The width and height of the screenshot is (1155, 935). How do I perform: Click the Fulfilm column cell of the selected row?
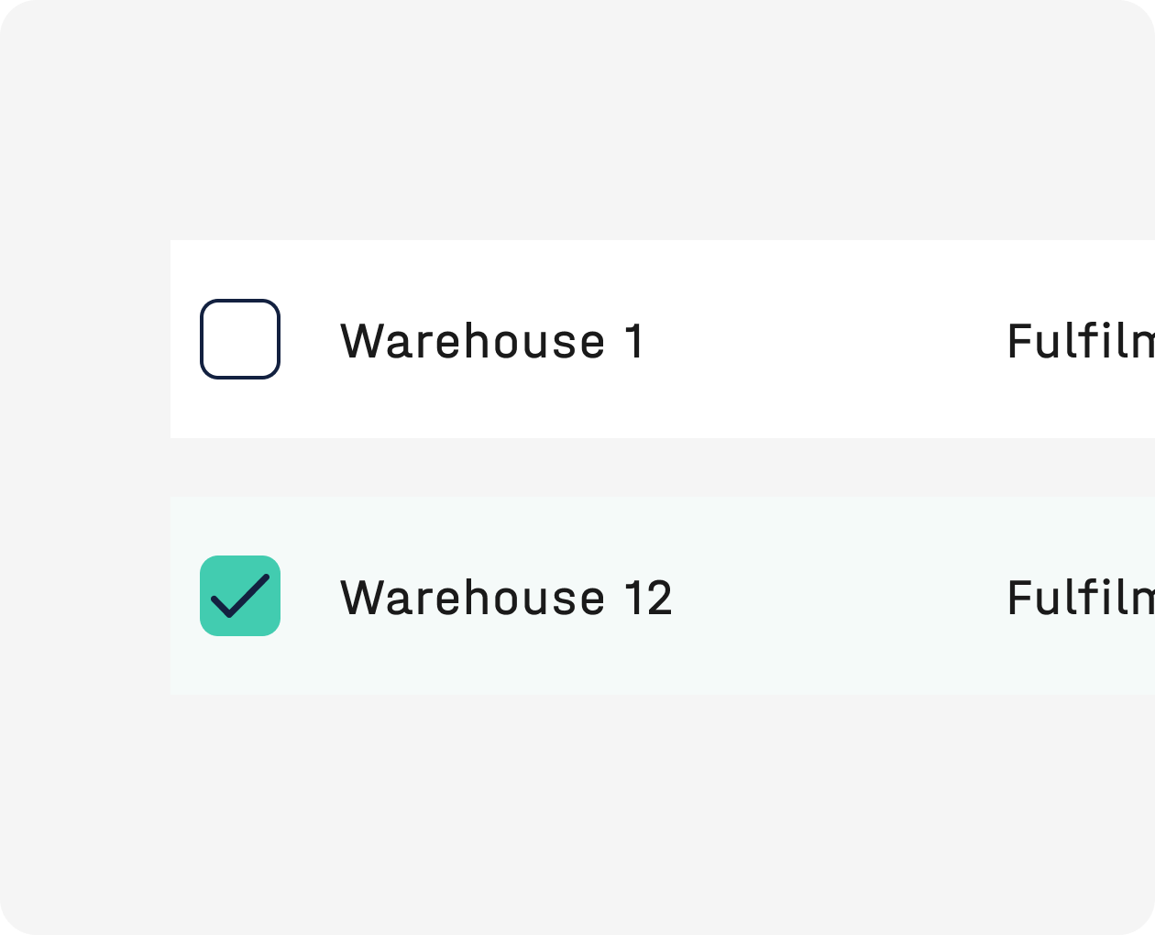click(1081, 598)
